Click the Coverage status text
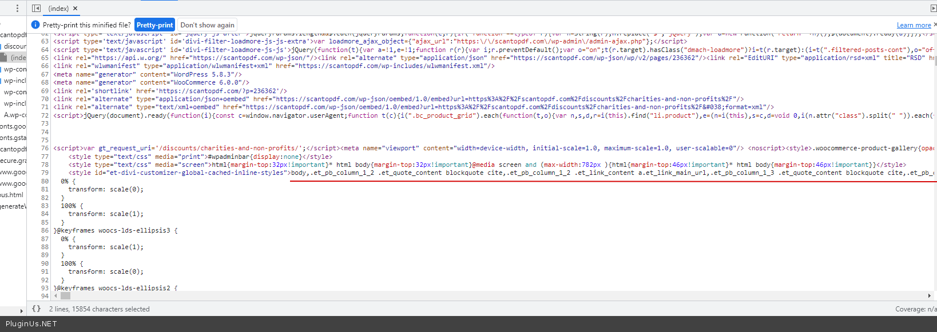 tap(915, 309)
